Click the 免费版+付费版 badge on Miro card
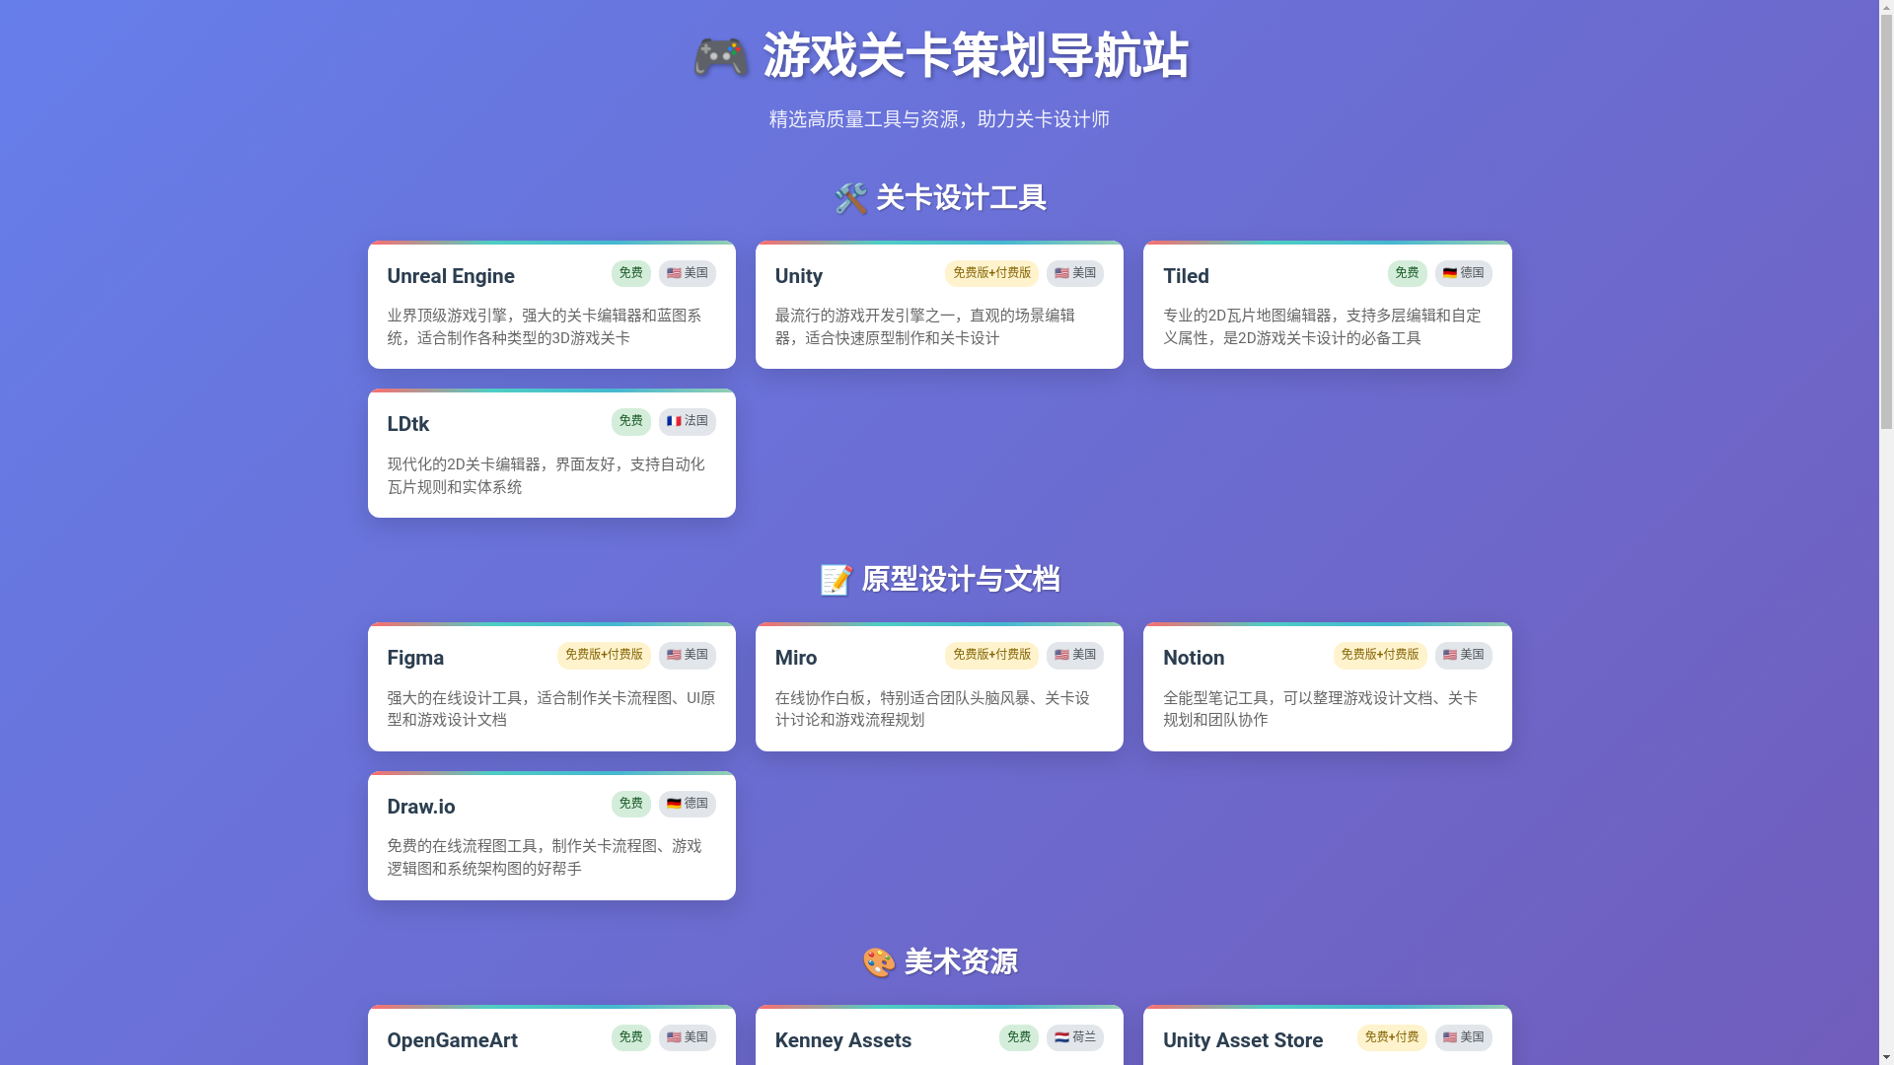 click(991, 656)
